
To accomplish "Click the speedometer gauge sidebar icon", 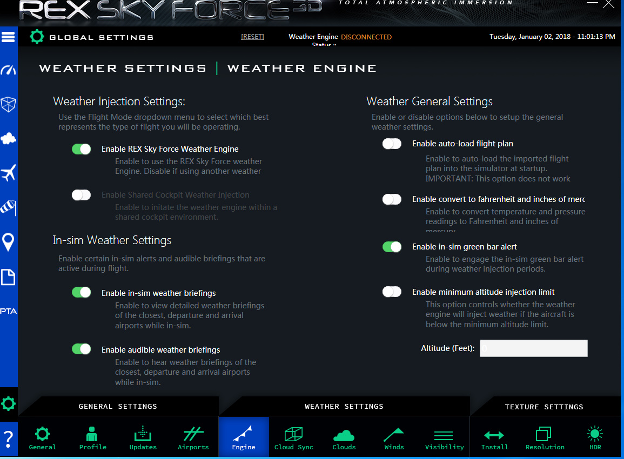I will [x=8, y=70].
